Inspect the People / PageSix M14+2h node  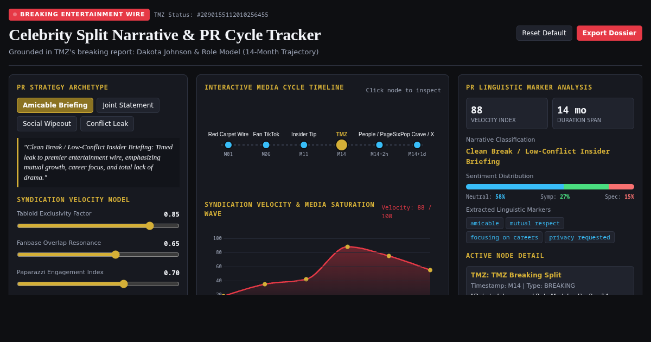379,145
